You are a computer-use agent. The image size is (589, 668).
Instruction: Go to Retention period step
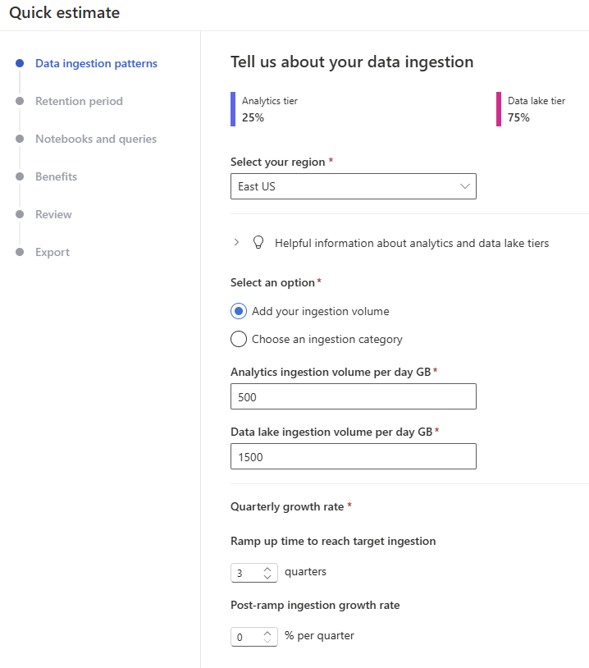click(79, 101)
